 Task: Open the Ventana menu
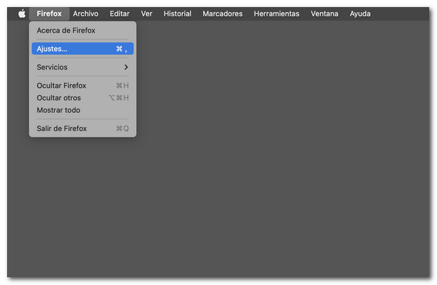(324, 13)
